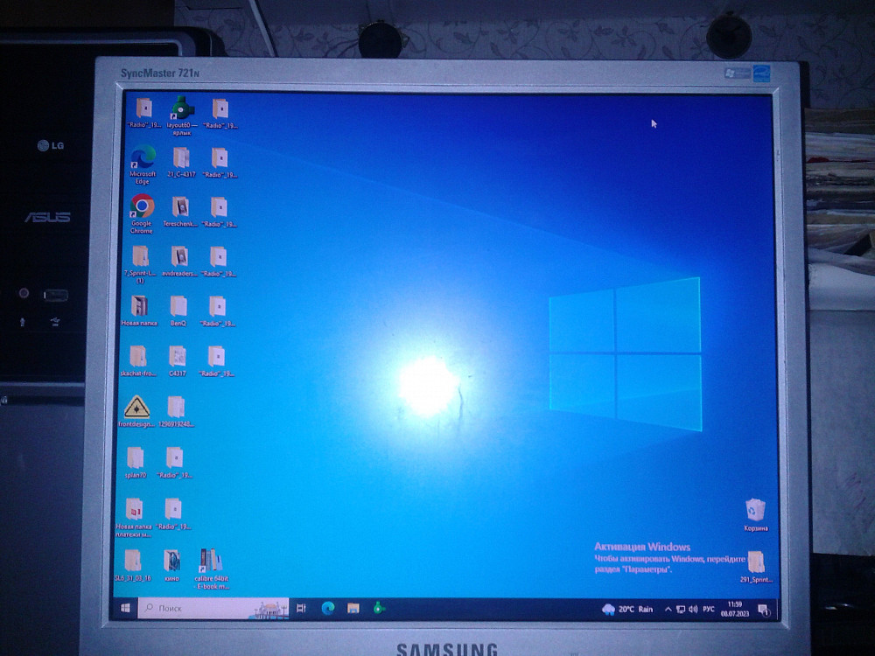Open calibre 64bit E-book shortcut
Screen dimensions: 875x656
click(210, 561)
